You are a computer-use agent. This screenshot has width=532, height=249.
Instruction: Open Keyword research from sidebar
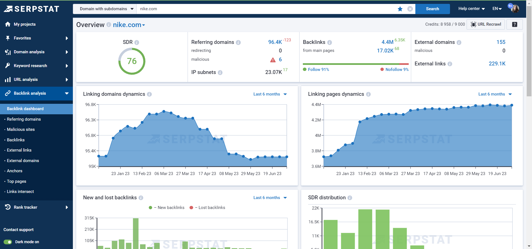pyautogui.click(x=30, y=66)
